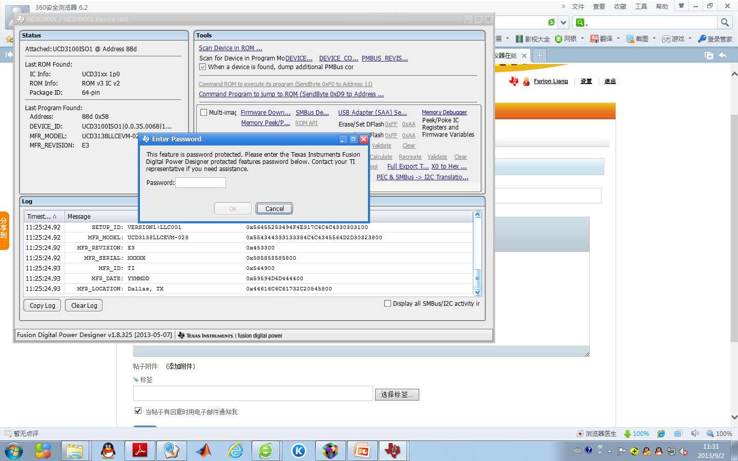The image size is (738, 461).
Task: Click the 影视大全 film icon in toolbar
Action: pos(519,39)
